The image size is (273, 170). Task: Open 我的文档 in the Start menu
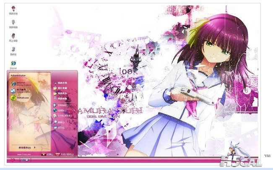click(60, 83)
